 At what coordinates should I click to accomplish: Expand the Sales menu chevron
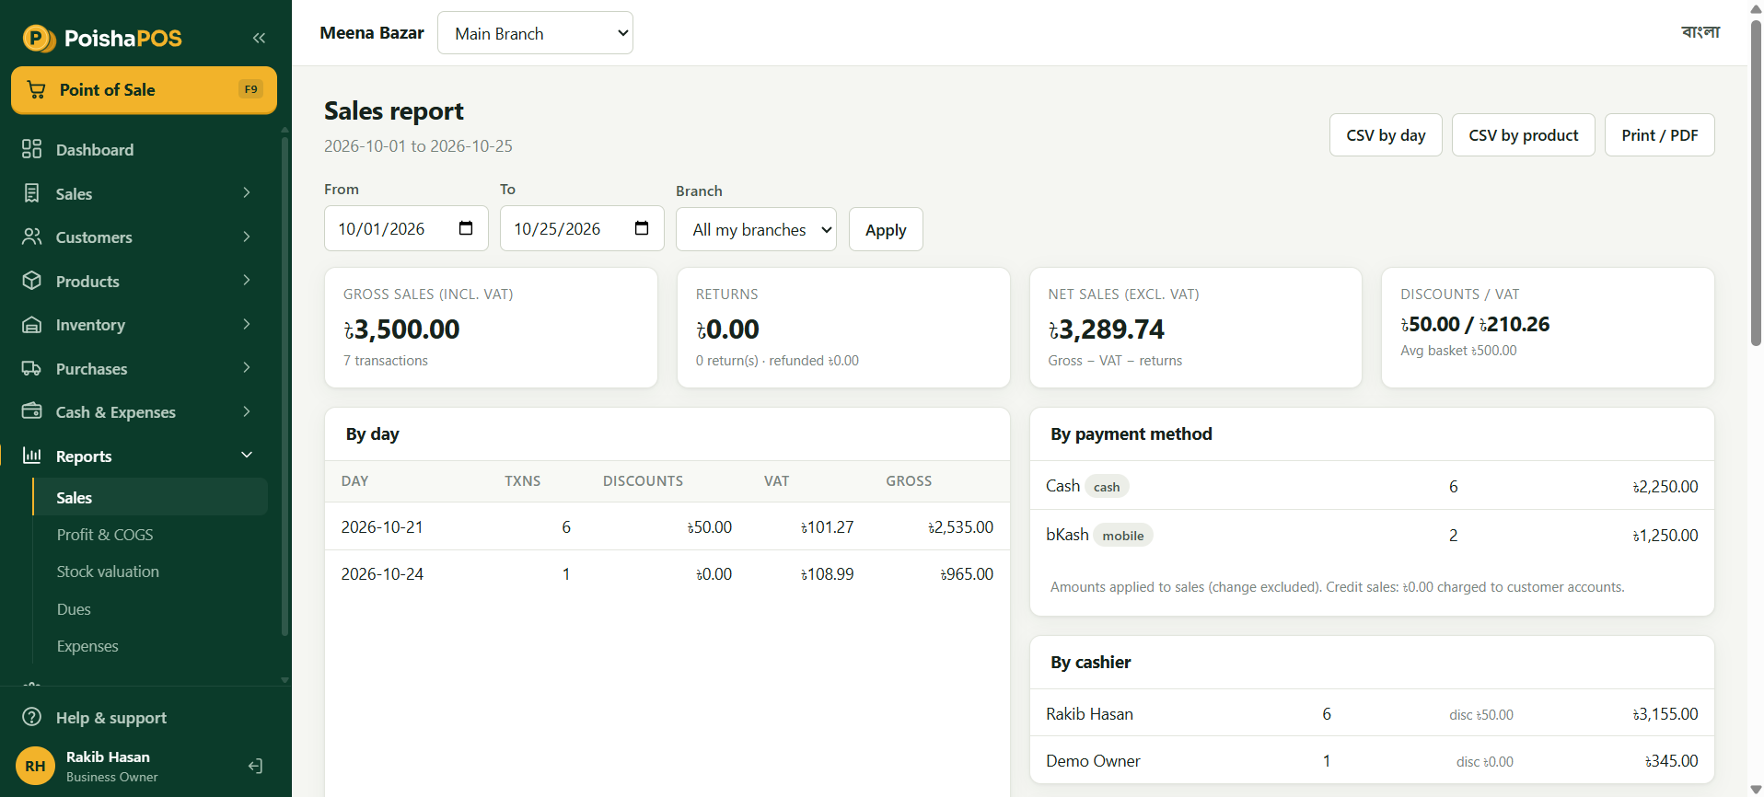[x=247, y=192]
